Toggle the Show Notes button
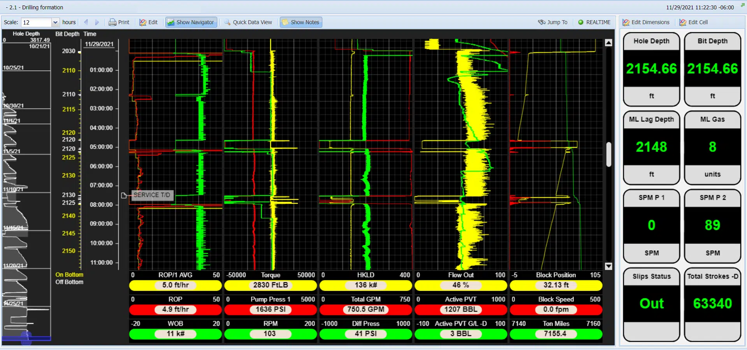This screenshot has height=350, width=747. pos(301,22)
